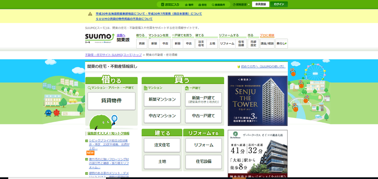The width and height of the screenshot is (378, 179).
Task: Open 検索条件 magnifier in top bar
Action: coord(218,4)
